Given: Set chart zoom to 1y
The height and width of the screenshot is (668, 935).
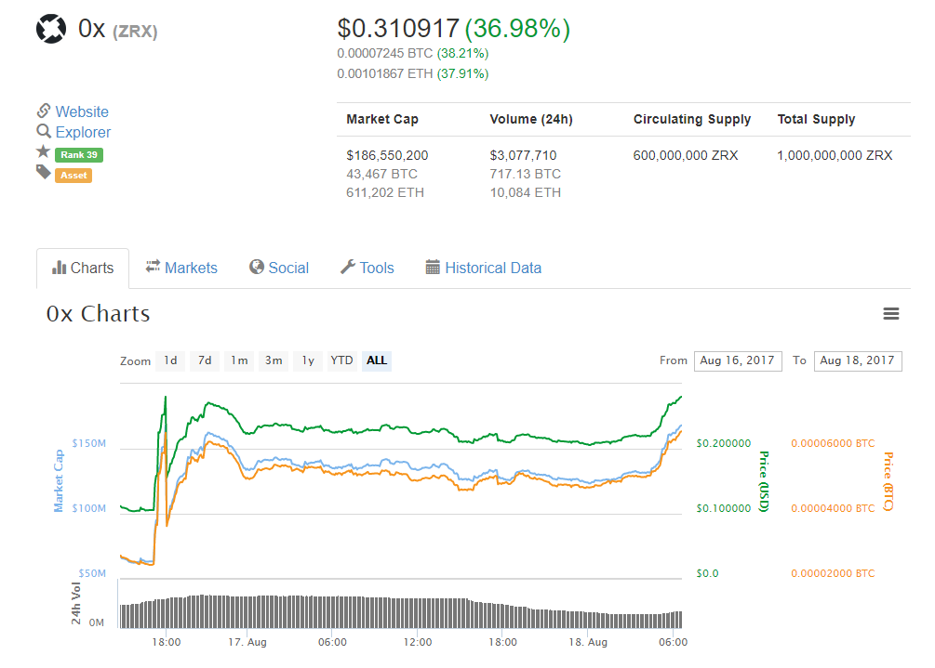Looking at the screenshot, I should pyautogui.click(x=308, y=360).
